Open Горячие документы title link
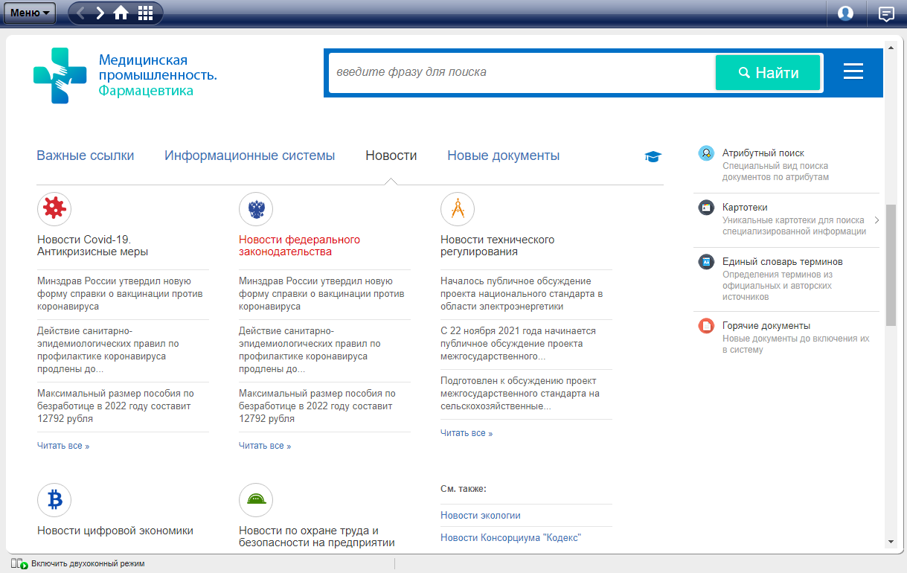This screenshot has width=907, height=573. coord(766,325)
